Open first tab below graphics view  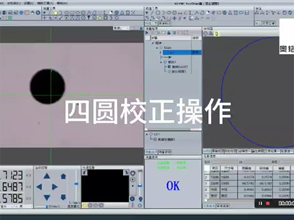click(x=207, y=151)
